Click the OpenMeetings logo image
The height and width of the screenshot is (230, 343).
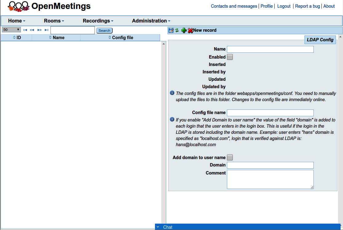coord(18,6)
